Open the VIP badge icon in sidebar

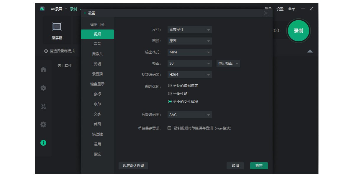coord(43,88)
